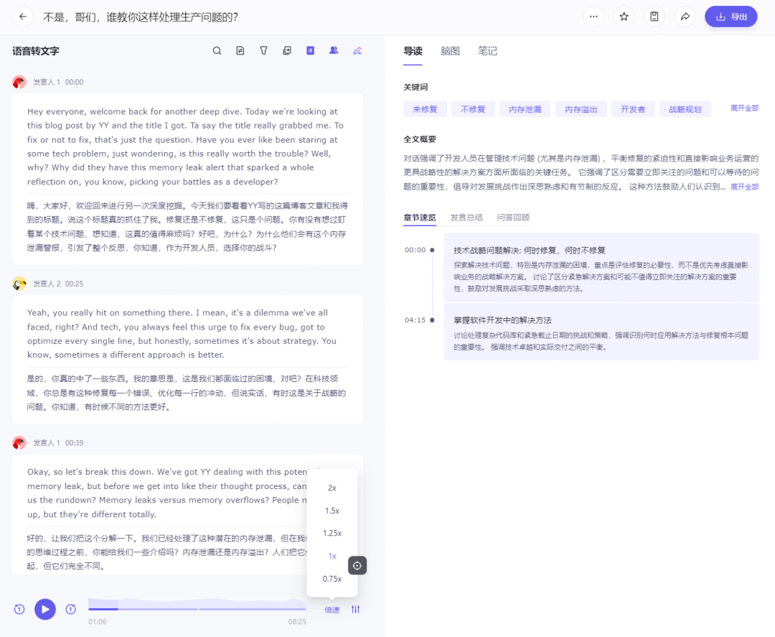Toggle the purple translation display button
The height and width of the screenshot is (637, 775).
(311, 50)
